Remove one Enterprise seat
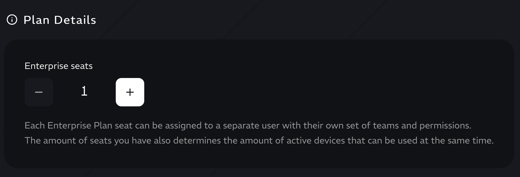The width and height of the screenshot is (520, 177). pos(39,92)
